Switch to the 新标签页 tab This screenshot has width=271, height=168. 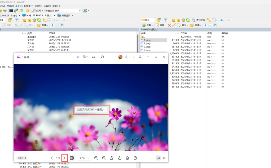(x=66, y=15)
